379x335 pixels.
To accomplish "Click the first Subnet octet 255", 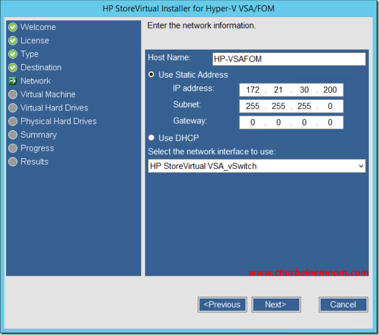I will coord(253,106).
